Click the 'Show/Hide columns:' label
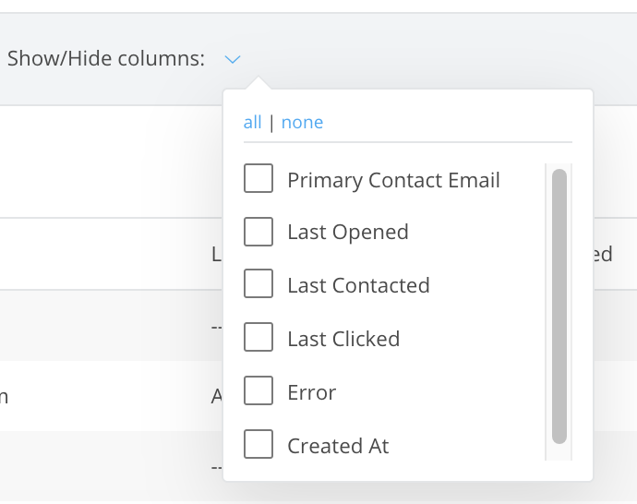Image resolution: width=637 pixels, height=504 pixels. tap(105, 59)
